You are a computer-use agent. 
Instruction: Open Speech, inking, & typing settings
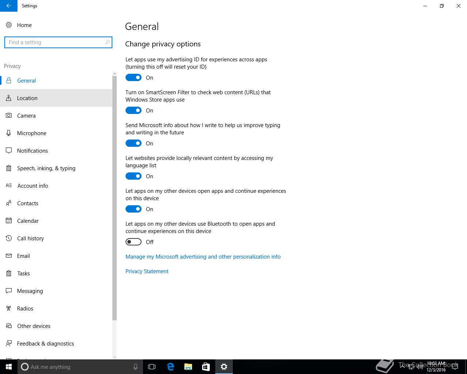[x=56, y=168]
